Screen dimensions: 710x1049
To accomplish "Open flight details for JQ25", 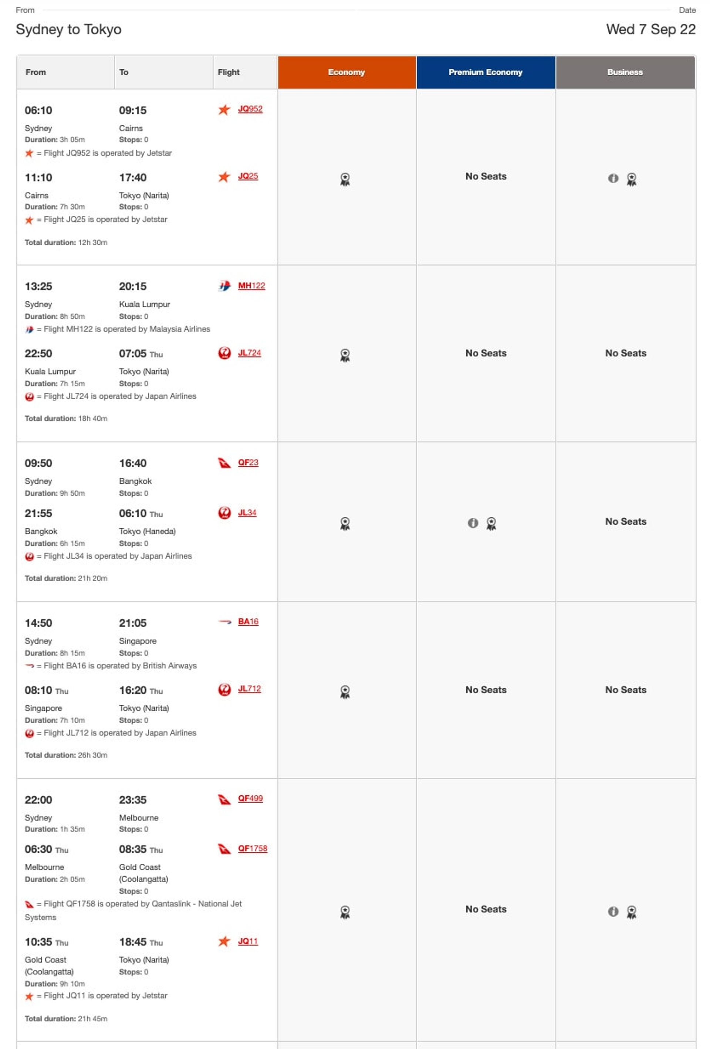I will click(247, 176).
